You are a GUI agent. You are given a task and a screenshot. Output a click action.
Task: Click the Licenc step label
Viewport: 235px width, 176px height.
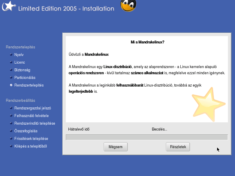(x=20, y=62)
